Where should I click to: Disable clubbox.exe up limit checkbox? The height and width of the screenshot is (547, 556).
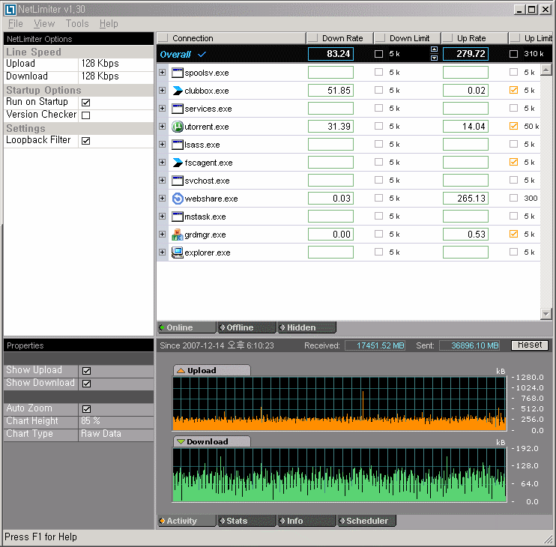pos(513,90)
